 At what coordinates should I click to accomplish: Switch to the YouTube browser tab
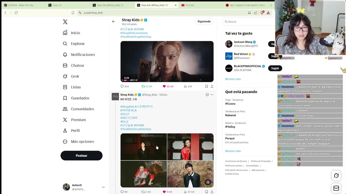201,5
